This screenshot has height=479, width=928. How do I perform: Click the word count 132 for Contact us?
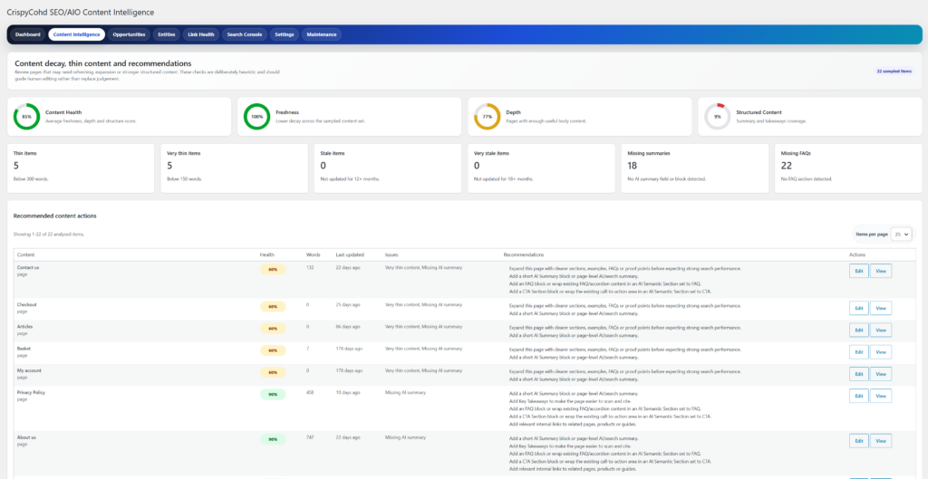pyautogui.click(x=310, y=267)
